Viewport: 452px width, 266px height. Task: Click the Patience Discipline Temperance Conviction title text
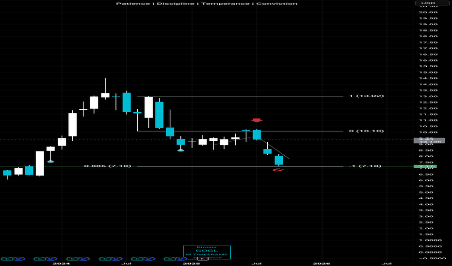pyautogui.click(x=207, y=3)
